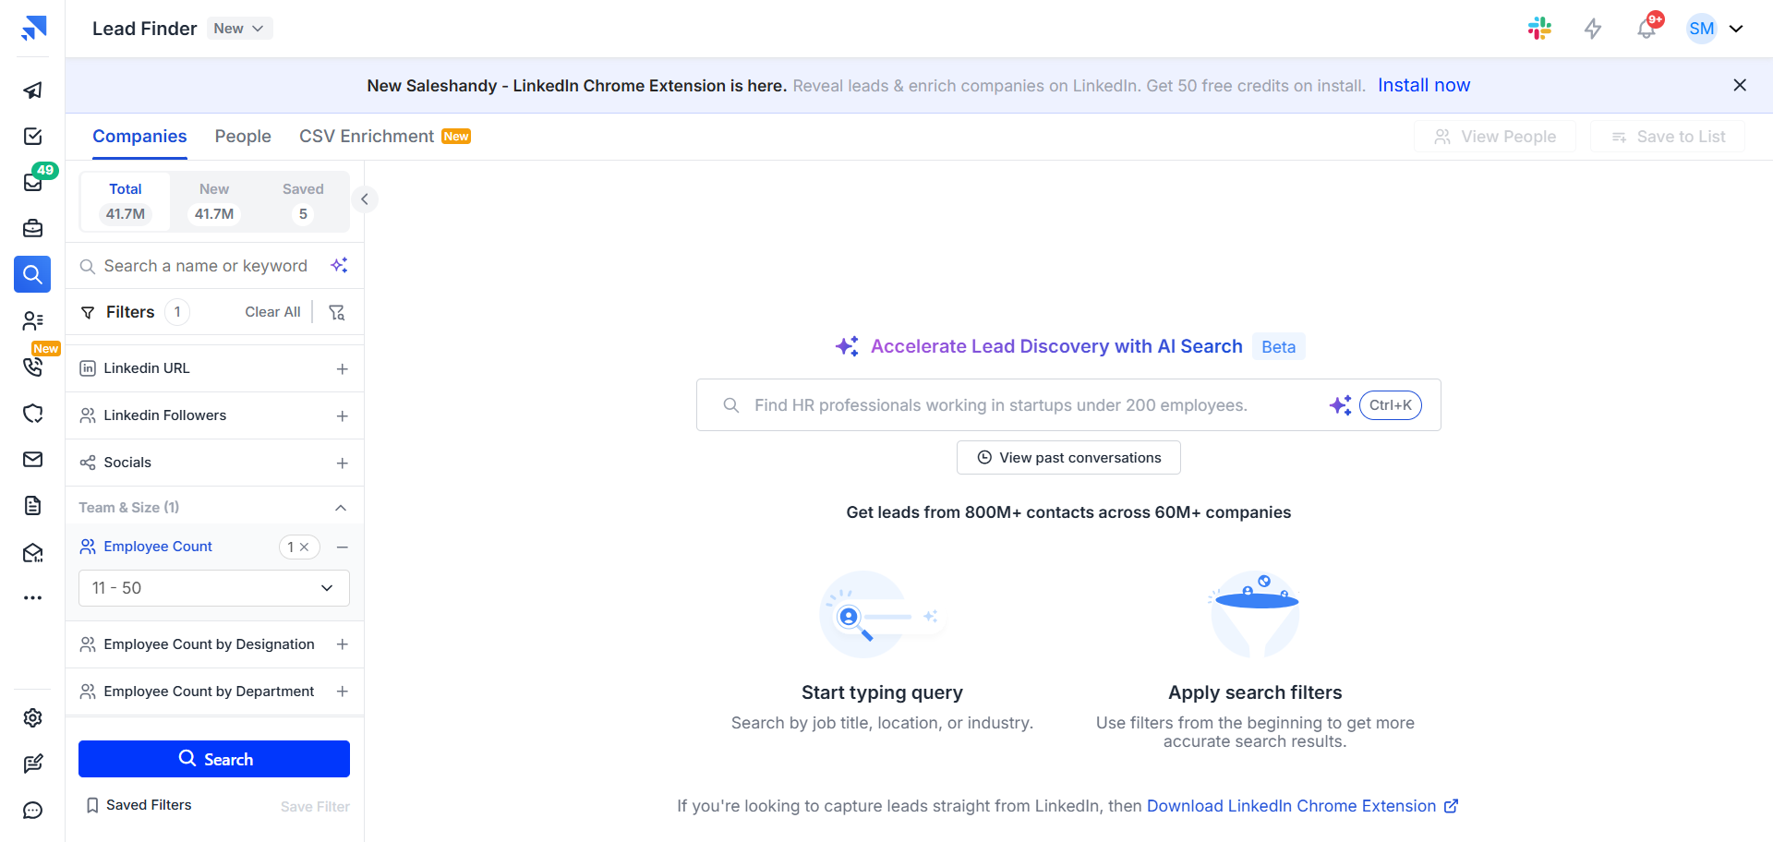This screenshot has height=842, width=1773.
Task: Open the three-dots more menu in sidebar
Action: (33, 598)
